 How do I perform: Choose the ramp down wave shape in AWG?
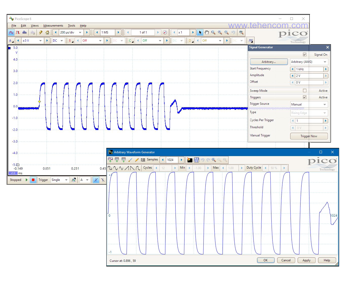click(132, 168)
